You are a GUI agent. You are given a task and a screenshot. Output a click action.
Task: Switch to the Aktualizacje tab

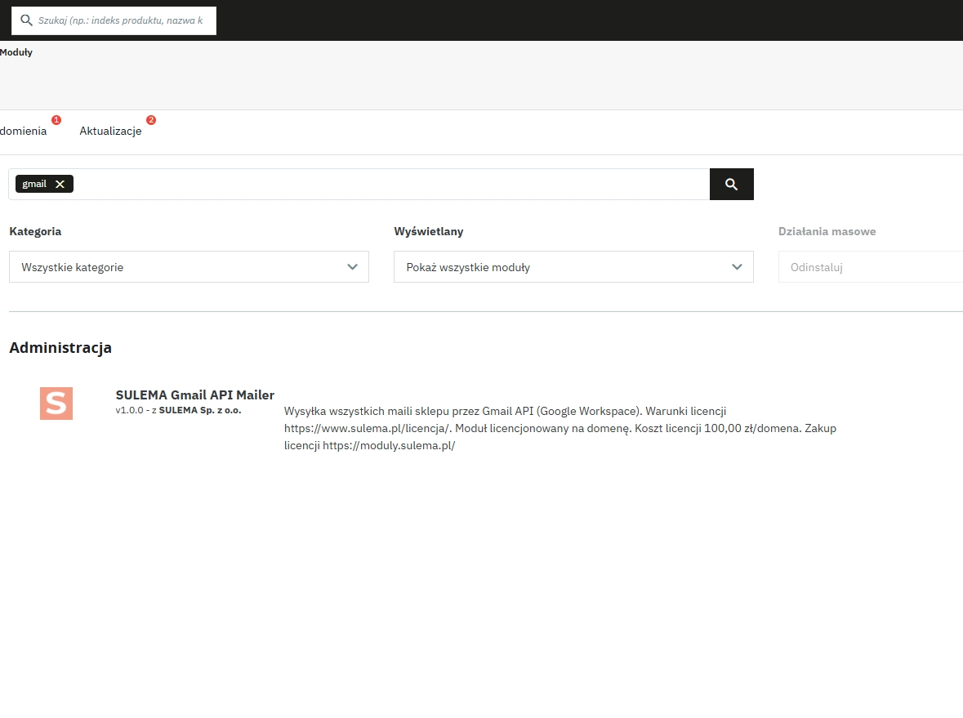(x=110, y=131)
